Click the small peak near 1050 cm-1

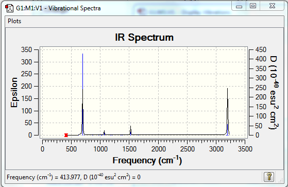tap(104, 133)
